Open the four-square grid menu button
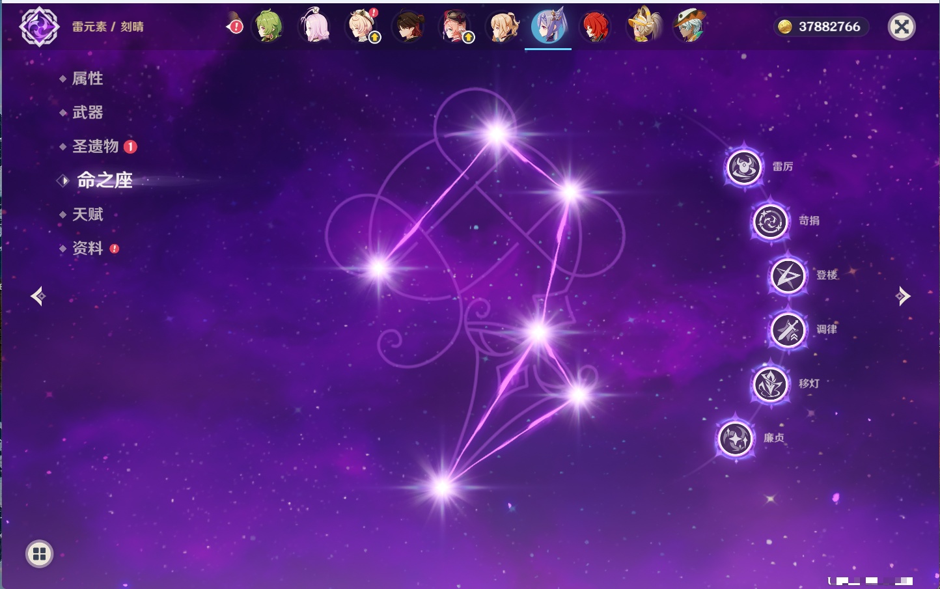The height and width of the screenshot is (589, 940). (39, 554)
